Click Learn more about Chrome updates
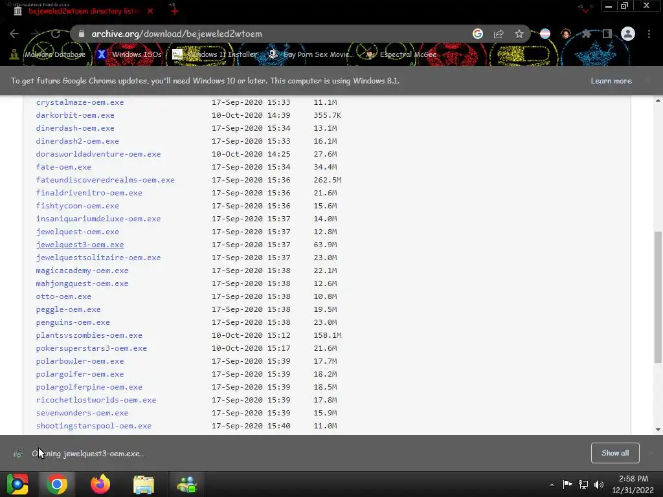663x497 pixels. pyautogui.click(x=611, y=81)
